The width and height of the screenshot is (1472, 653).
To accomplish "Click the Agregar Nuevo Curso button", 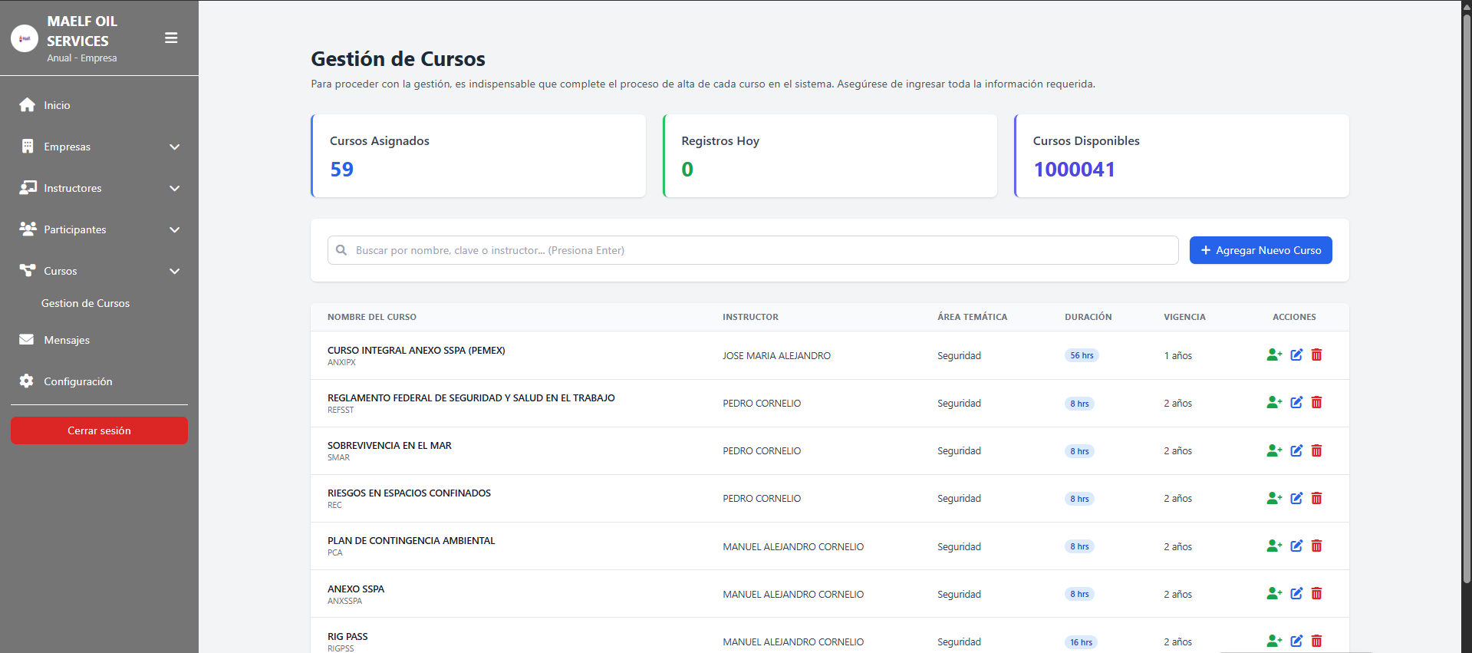I will pos(1260,250).
